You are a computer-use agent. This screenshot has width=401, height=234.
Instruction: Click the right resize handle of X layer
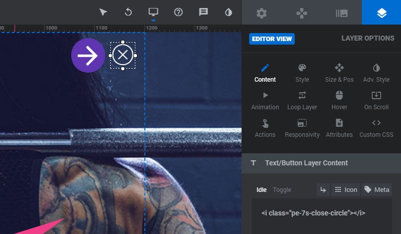135,56
